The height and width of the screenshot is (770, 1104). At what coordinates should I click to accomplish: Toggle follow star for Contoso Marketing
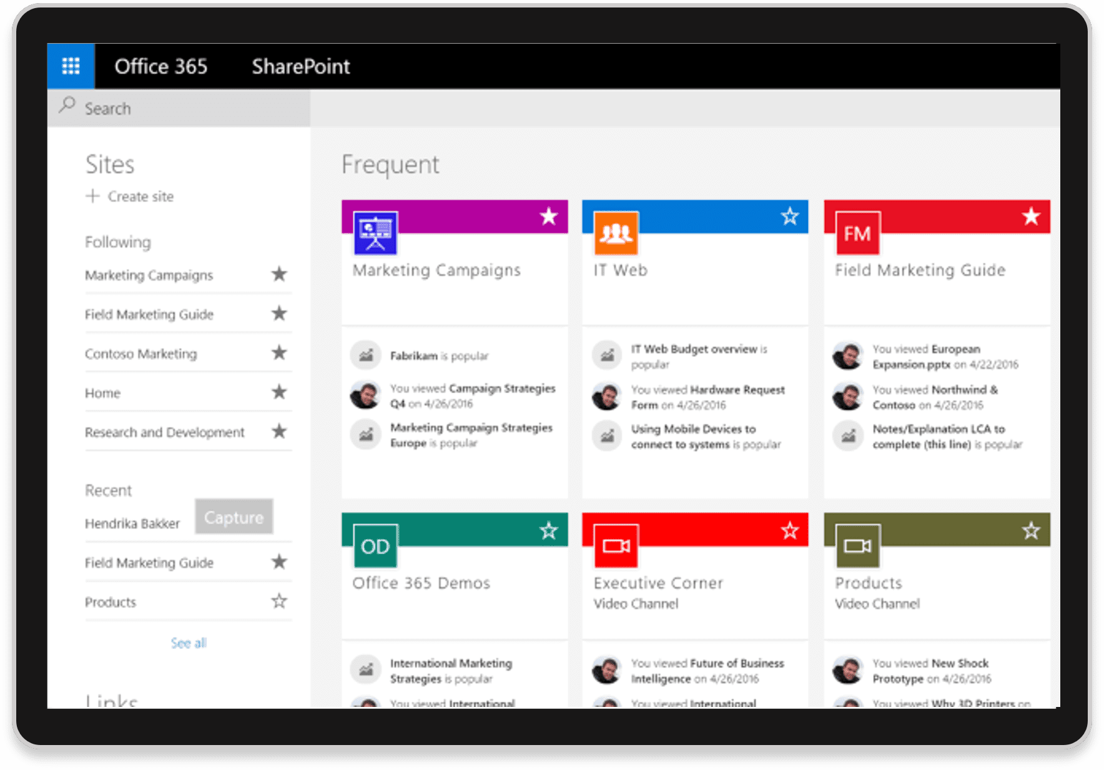pos(279,353)
